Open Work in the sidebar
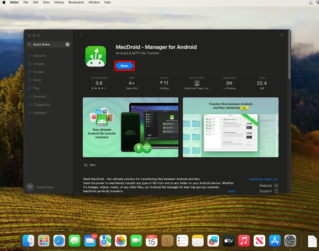This screenshot has width=319, height=251. pos(37,80)
